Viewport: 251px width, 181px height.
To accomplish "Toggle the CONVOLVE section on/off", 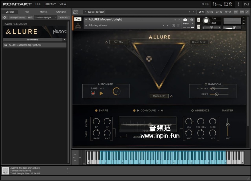I will click(134, 110).
